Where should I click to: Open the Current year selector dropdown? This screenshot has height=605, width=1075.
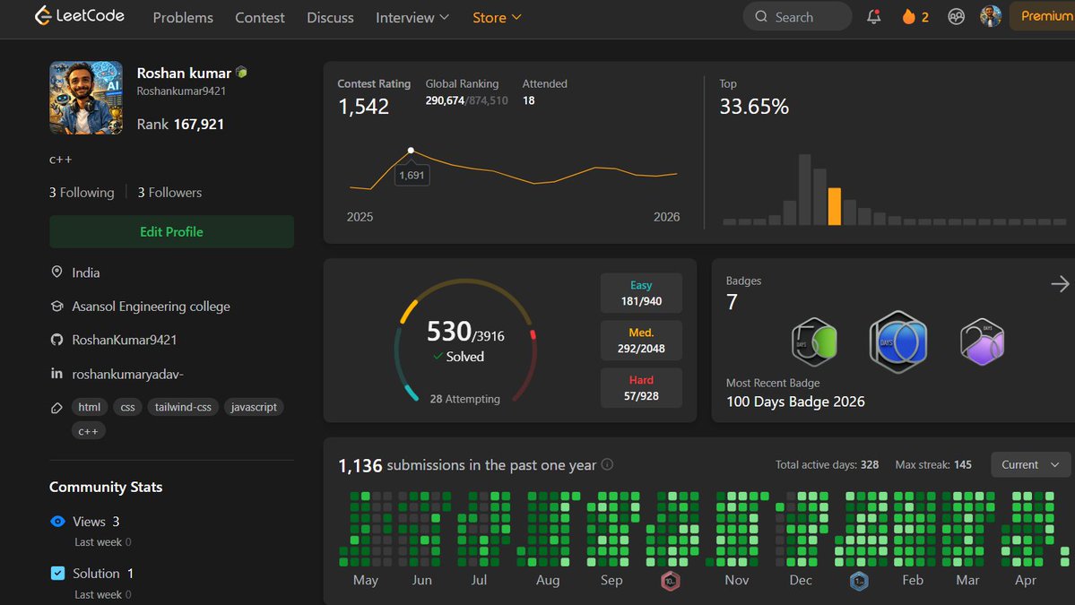[x=1030, y=464]
